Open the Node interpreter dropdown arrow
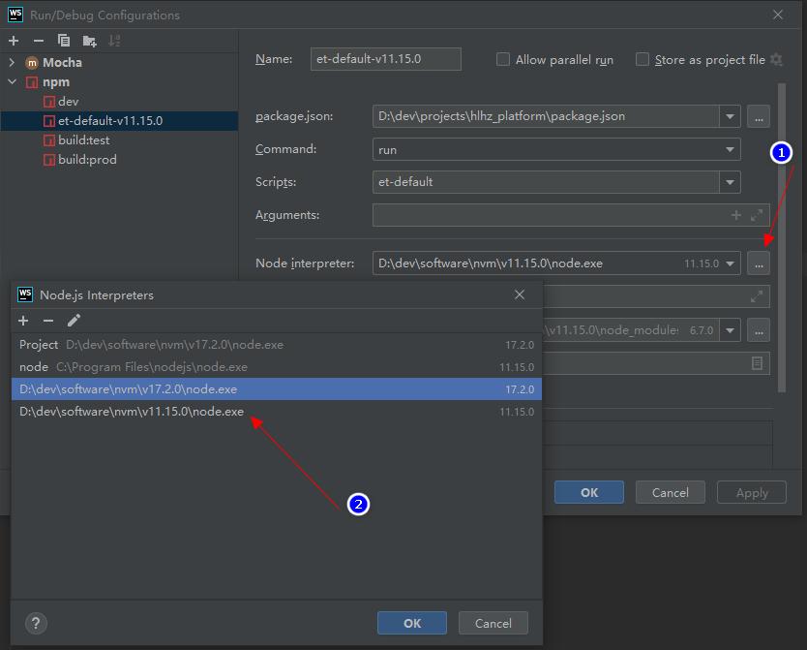 pyautogui.click(x=730, y=263)
